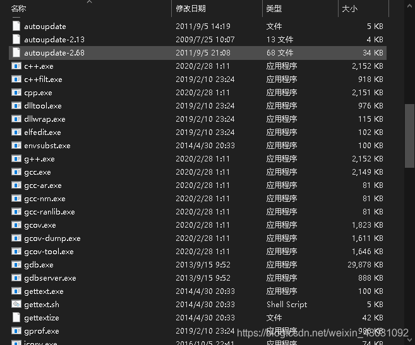Click the gcc-nm.exe application icon
415x345 pixels.
[16, 198]
